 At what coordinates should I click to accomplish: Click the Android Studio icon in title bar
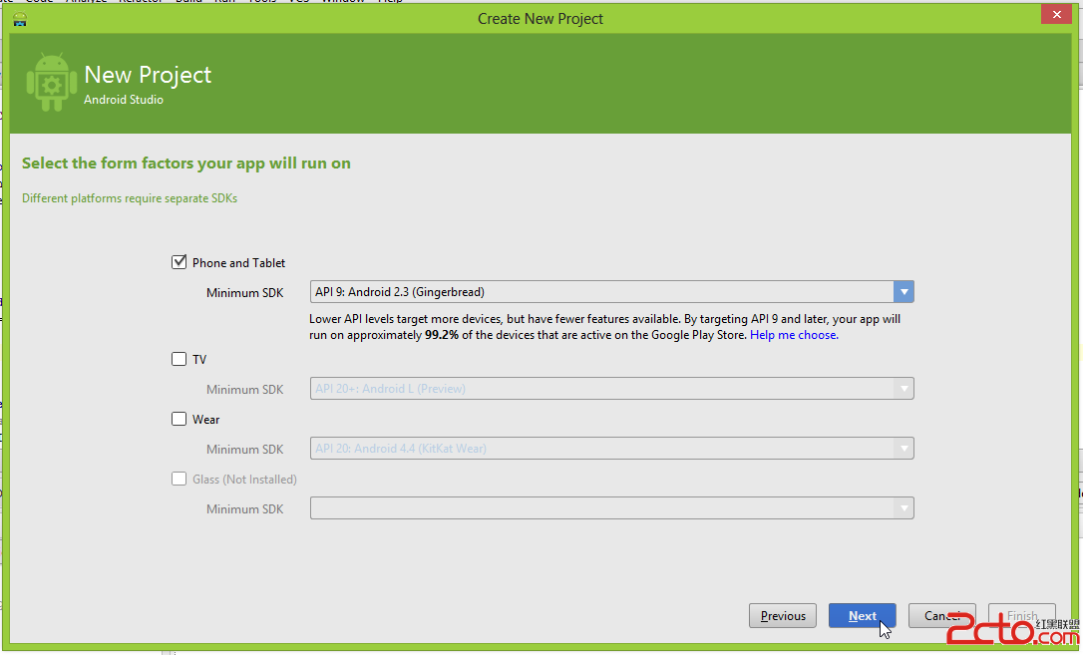[20, 18]
